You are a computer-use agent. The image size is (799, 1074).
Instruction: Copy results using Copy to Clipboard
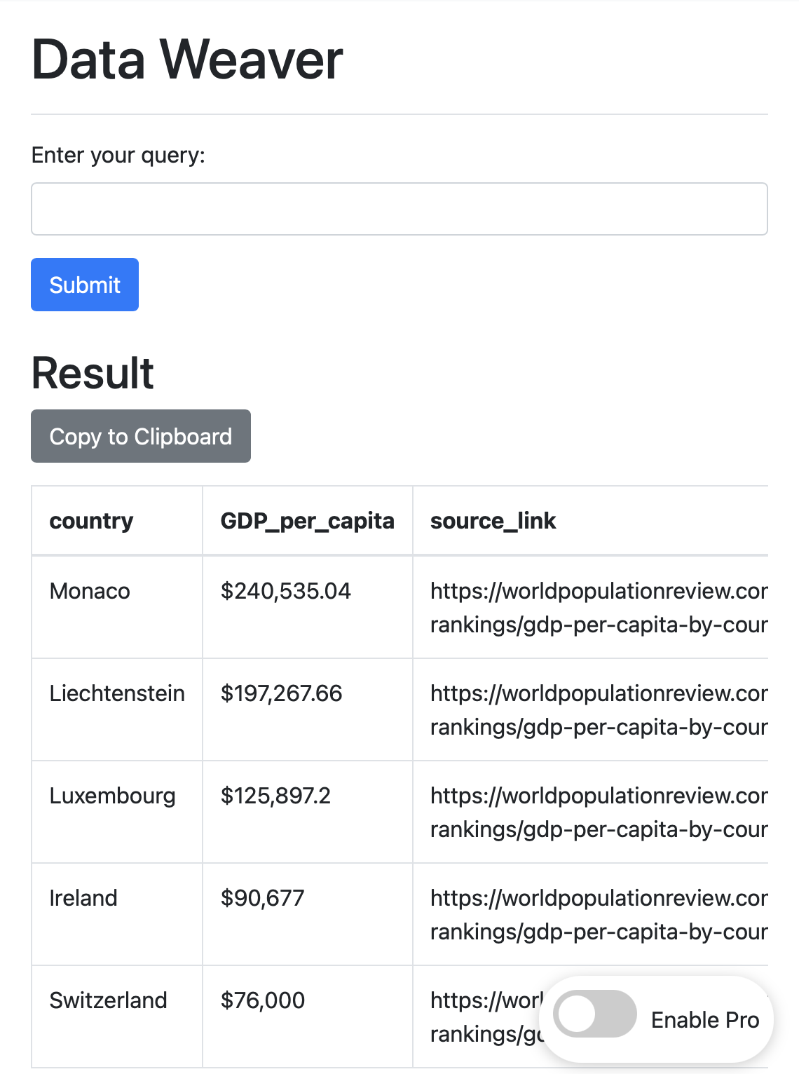(x=141, y=436)
